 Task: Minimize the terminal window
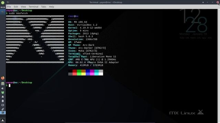coord(208,2)
